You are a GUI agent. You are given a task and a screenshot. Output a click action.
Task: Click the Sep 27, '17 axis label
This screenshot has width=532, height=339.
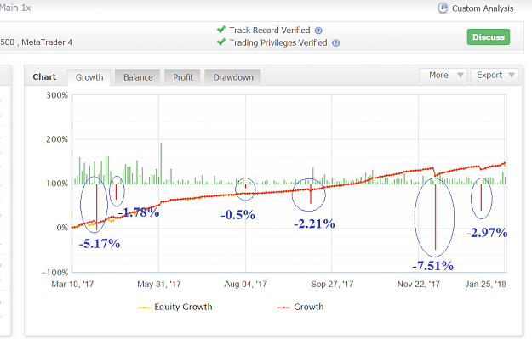point(332,284)
